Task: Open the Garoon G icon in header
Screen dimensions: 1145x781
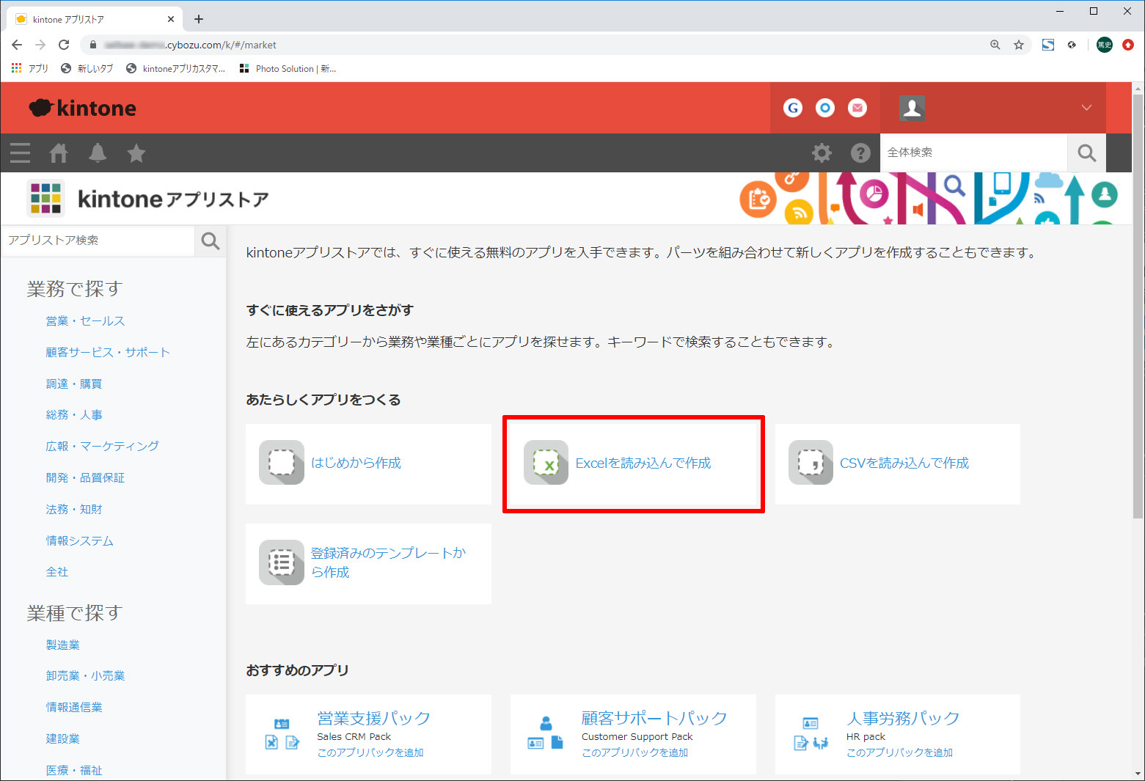Action: pos(793,108)
